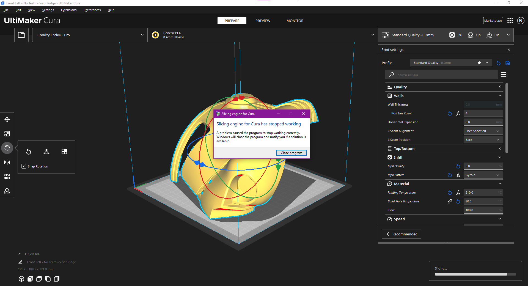
Task: Select the Scale tool
Action: [7, 134]
